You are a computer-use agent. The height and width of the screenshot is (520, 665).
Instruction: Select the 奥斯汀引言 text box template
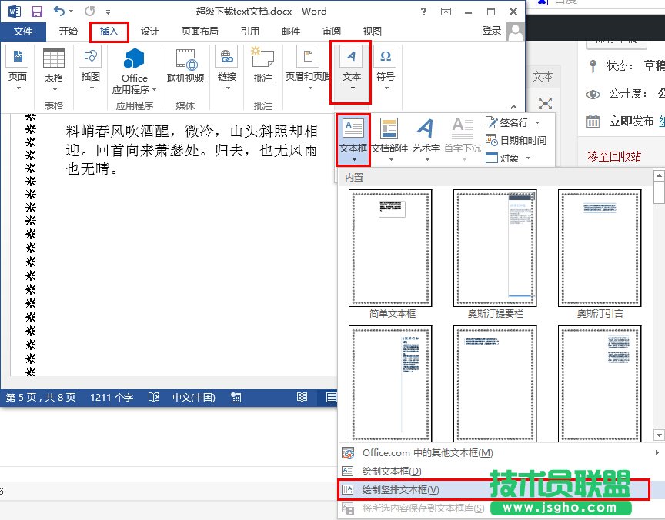pos(600,248)
